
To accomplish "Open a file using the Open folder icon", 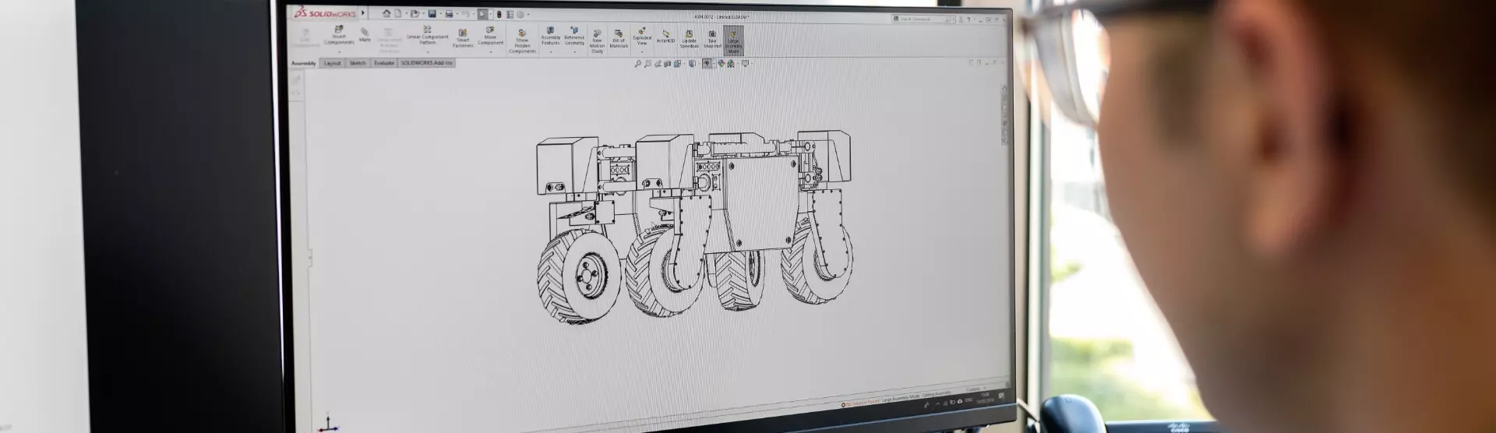I will tap(415, 14).
